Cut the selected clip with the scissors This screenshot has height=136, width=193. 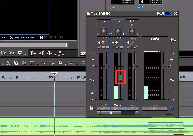click(8, 63)
